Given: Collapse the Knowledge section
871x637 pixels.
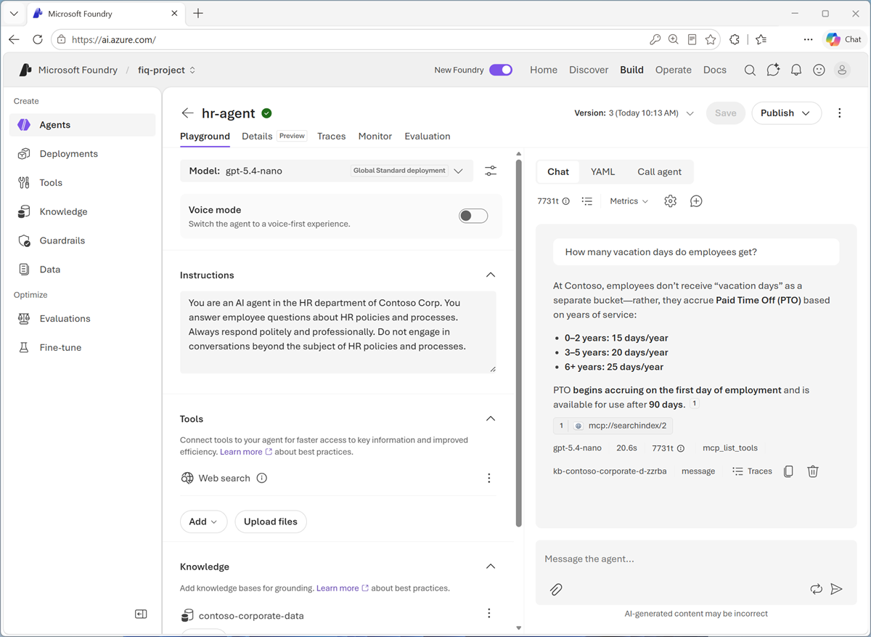Looking at the screenshot, I should click(491, 567).
